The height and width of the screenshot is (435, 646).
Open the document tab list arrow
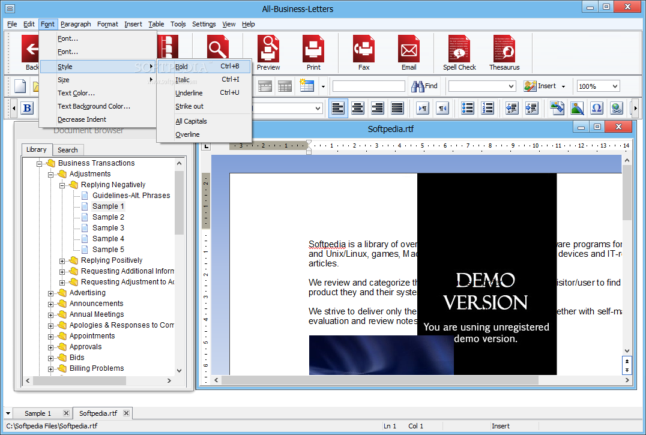[8, 413]
